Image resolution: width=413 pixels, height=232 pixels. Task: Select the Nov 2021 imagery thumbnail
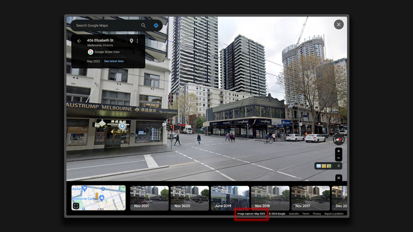pyautogui.click(x=149, y=198)
